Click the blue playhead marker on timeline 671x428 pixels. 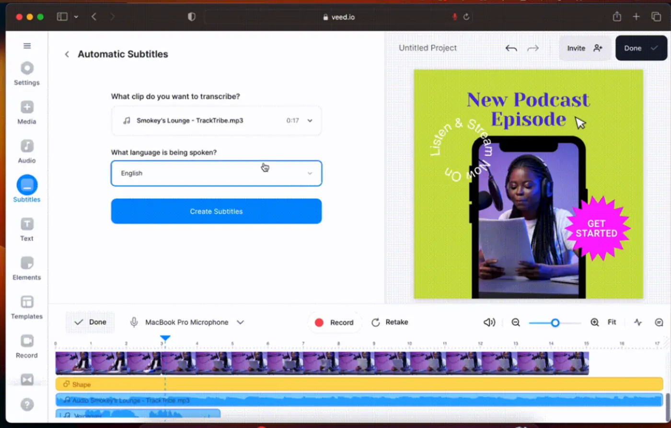pos(165,339)
